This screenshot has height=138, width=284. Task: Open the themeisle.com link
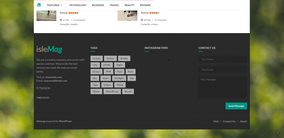[54, 77]
